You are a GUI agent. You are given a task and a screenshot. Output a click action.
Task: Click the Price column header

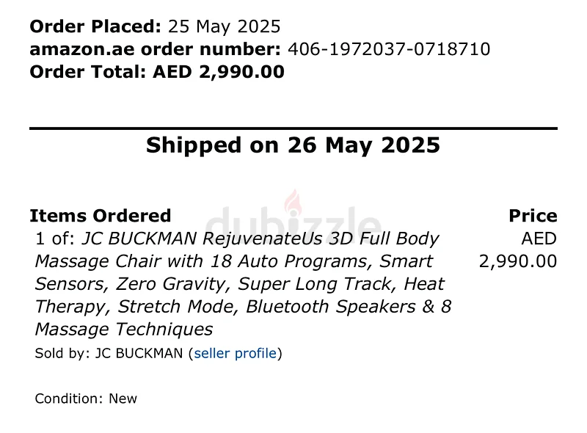pos(533,216)
